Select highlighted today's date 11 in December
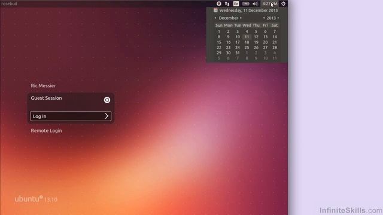 [x=247, y=37]
